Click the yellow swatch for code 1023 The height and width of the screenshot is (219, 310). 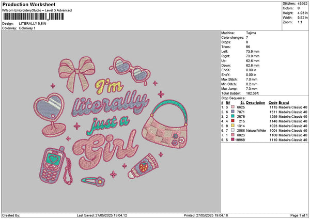pos(233,126)
